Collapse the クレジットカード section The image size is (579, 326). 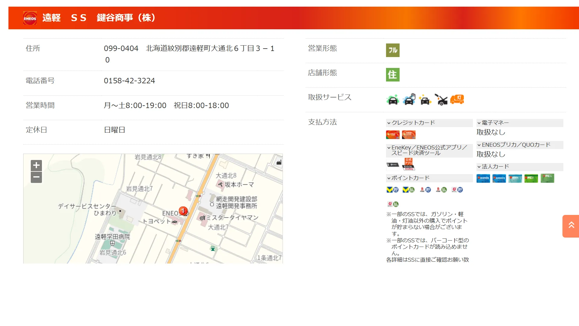(x=429, y=123)
